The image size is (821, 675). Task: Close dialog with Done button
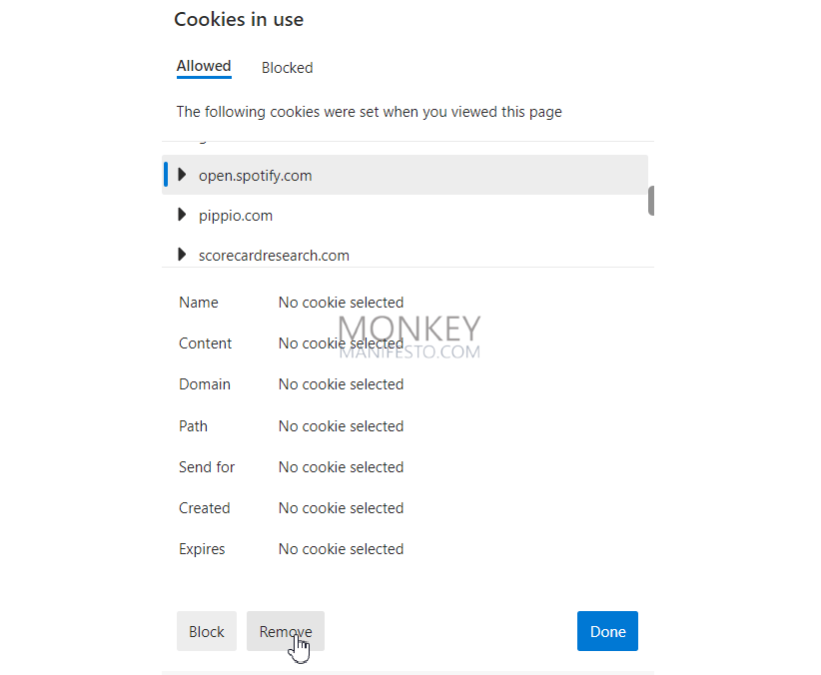607,631
